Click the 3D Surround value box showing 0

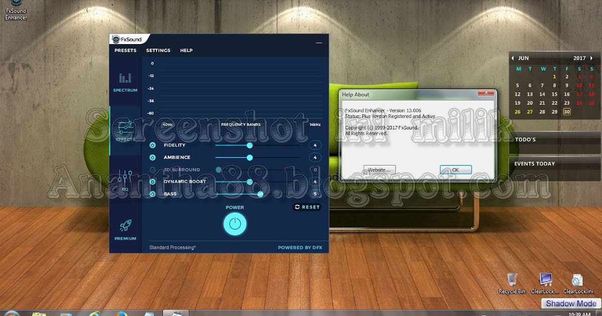pos(315,170)
